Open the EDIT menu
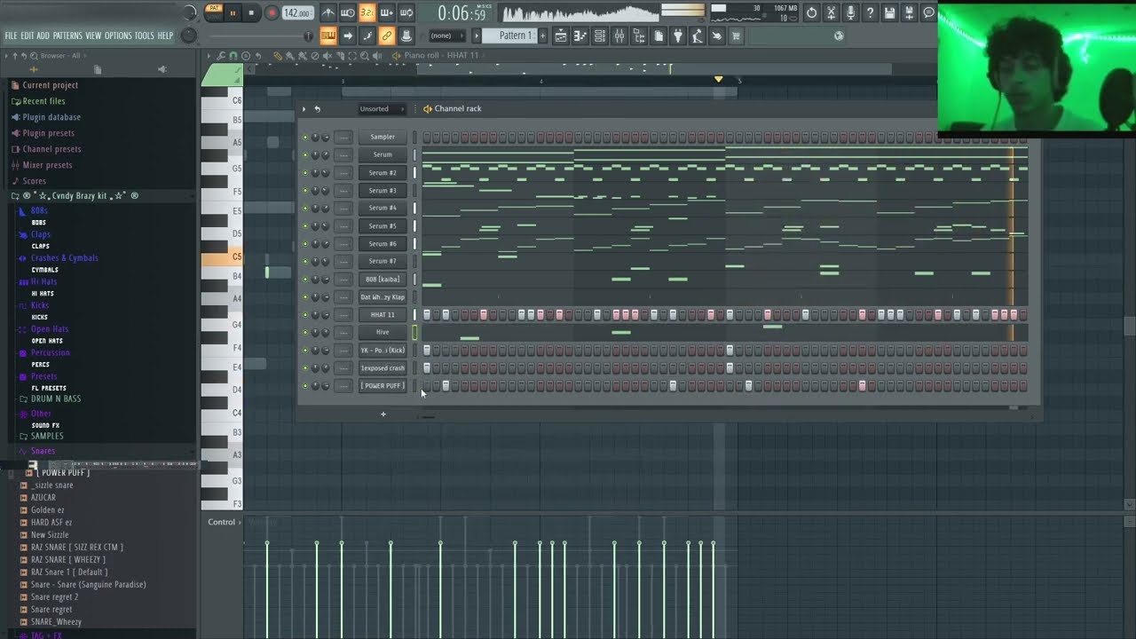Viewport: 1136px width, 639px height. point(27,35)
